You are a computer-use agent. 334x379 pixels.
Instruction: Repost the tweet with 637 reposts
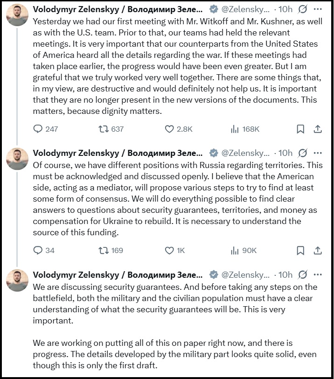click(x=104, y=129)
